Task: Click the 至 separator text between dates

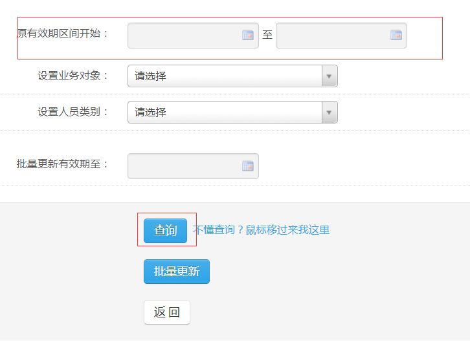Action: pyautogui.click(x=267, y=35)
